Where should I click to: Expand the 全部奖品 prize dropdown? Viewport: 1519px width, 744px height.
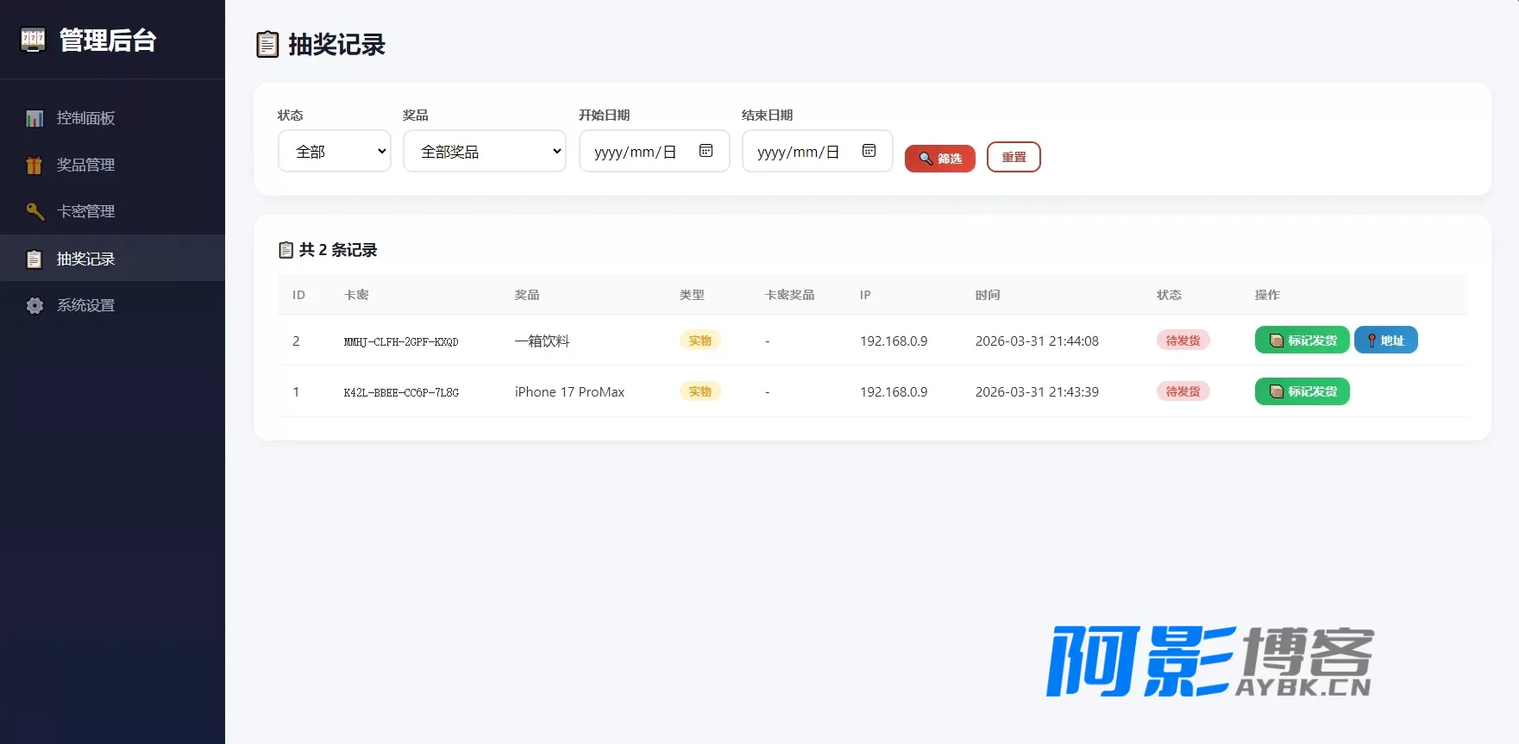[x=485, y=151]
